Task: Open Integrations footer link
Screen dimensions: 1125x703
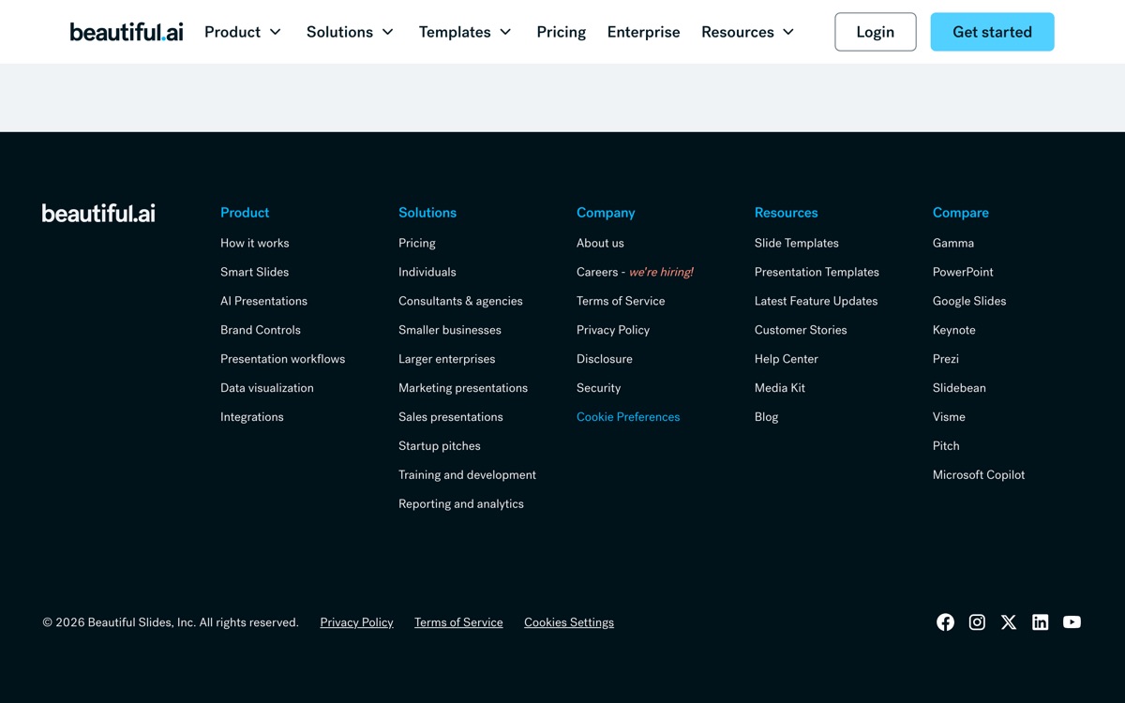Action: 252,417
